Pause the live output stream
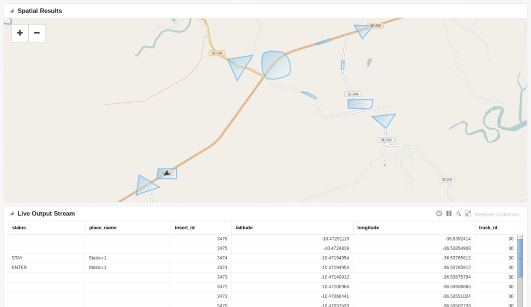 point(449,214)
